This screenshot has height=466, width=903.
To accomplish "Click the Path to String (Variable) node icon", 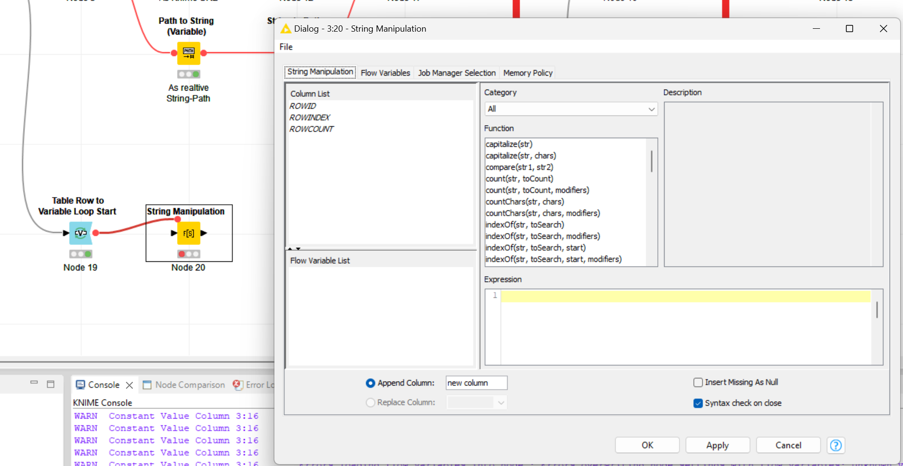I will pos(189,53).
